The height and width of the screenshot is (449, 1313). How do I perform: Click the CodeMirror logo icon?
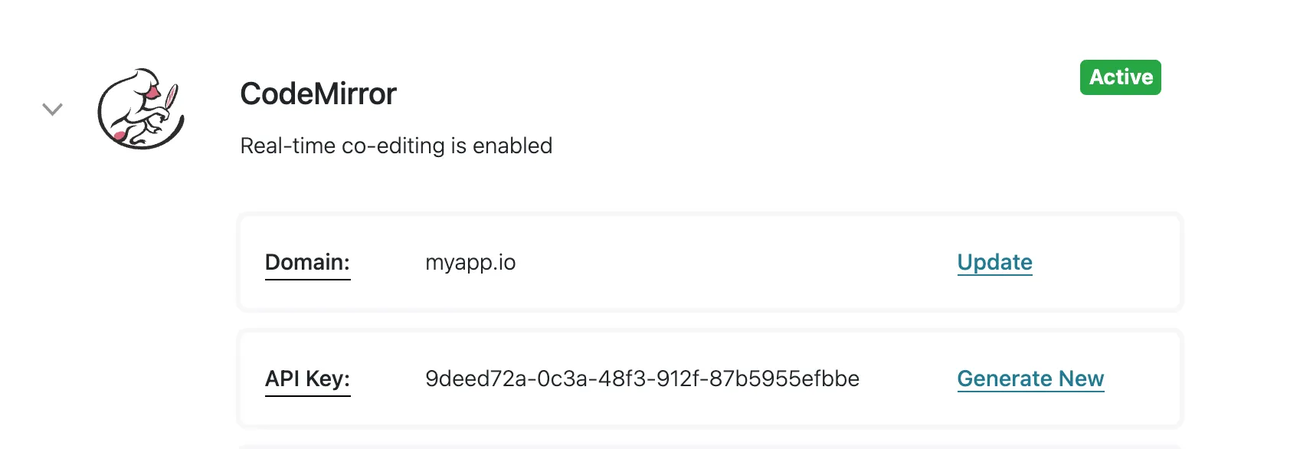tap(141, 109)
